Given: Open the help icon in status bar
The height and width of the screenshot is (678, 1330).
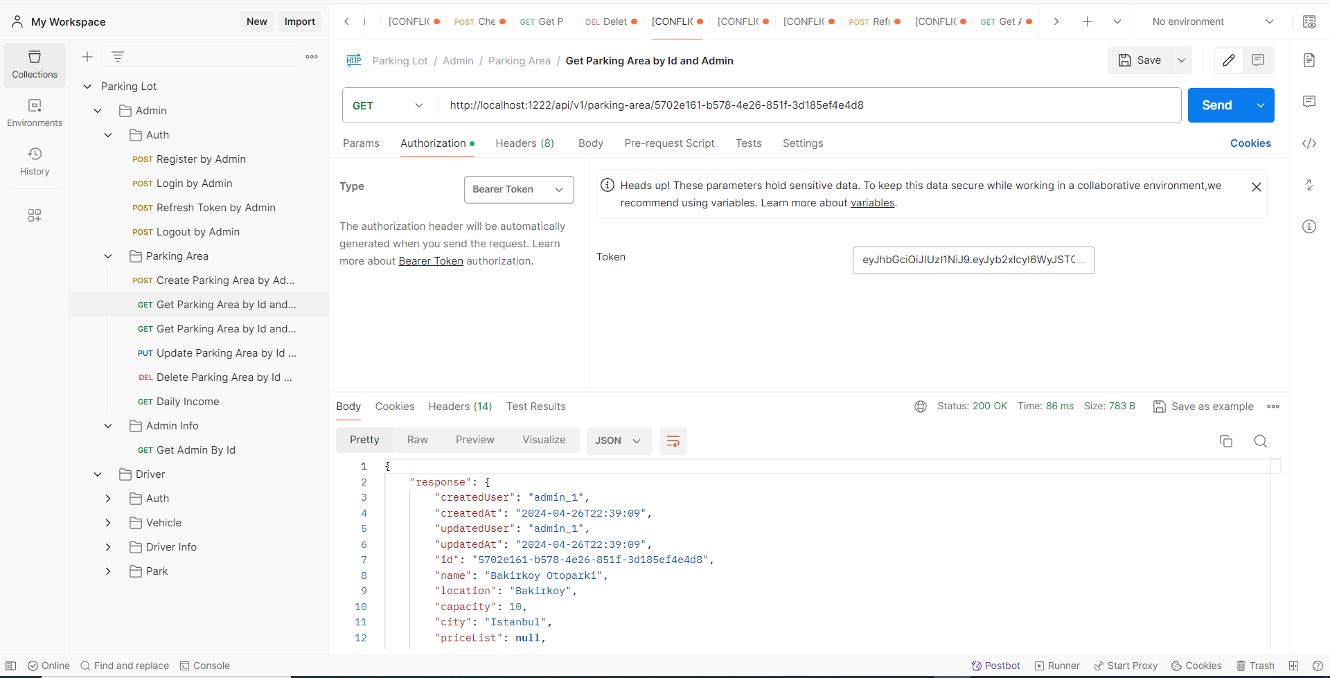Looking at the screenshot, I should click(1318, 666).
